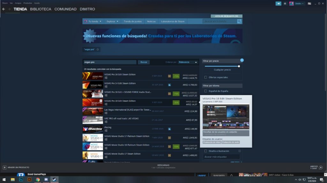The image size is (327, 183).
Task: Go to the BIBLIOTECA tab
Action: click(41, 9)
